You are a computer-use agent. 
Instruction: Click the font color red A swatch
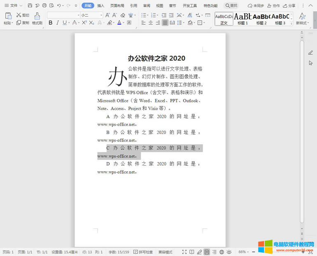pos(119,23)
